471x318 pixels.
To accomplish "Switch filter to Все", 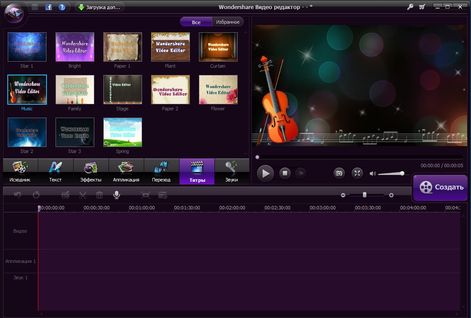I will (x=196, y=22).
